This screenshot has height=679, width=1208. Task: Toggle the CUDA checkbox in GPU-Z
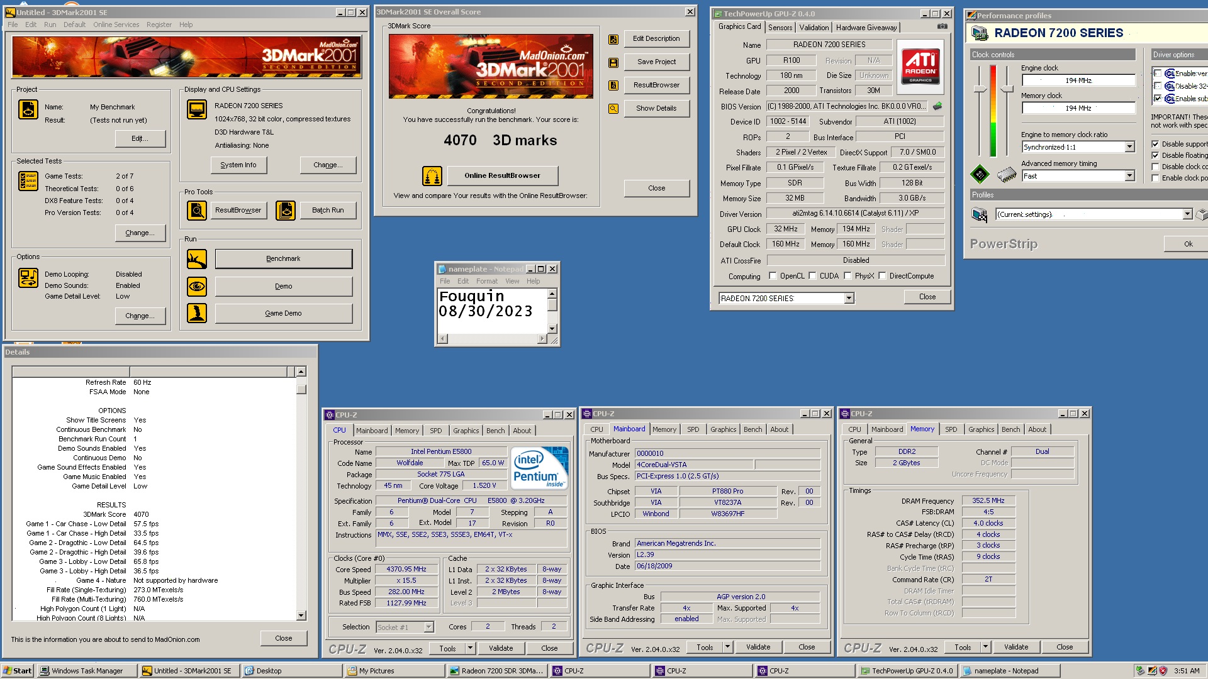point(812,276)
